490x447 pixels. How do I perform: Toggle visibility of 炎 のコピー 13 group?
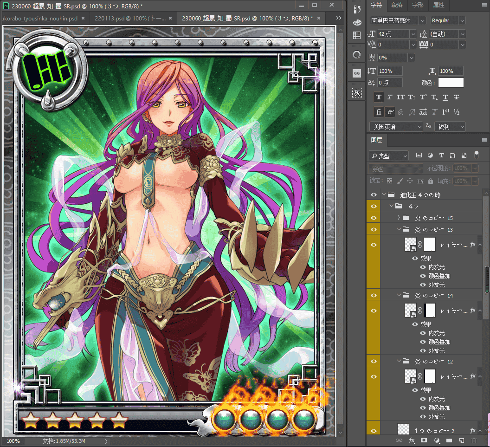[x=374, y=229]
